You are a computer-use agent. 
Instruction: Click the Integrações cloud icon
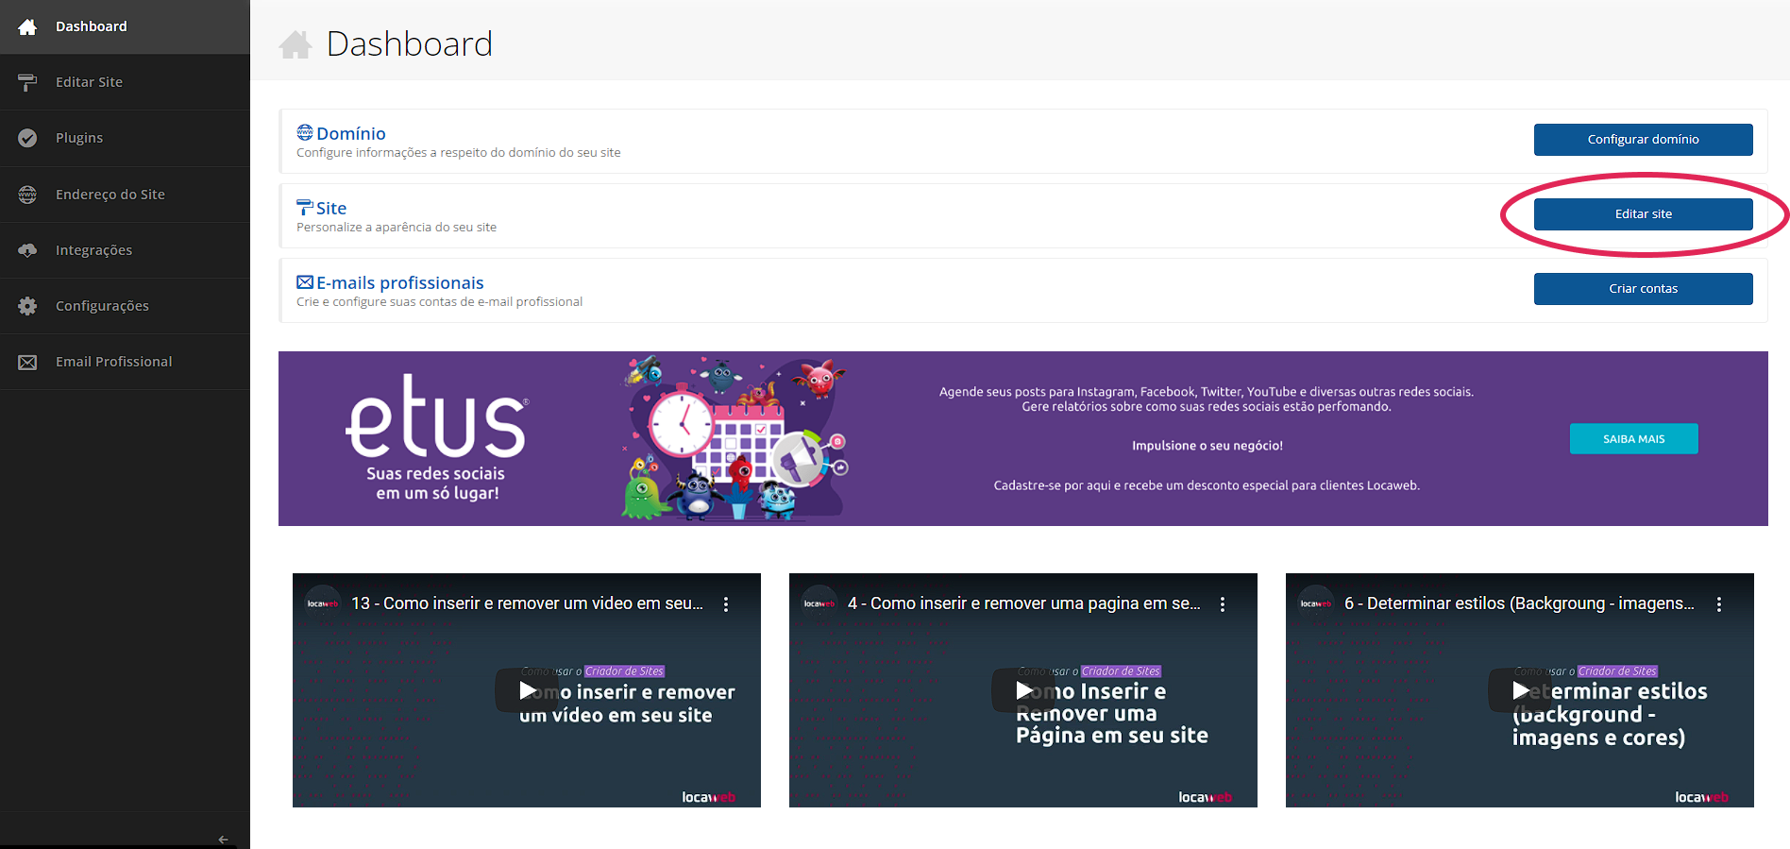[x=27, y=249]
